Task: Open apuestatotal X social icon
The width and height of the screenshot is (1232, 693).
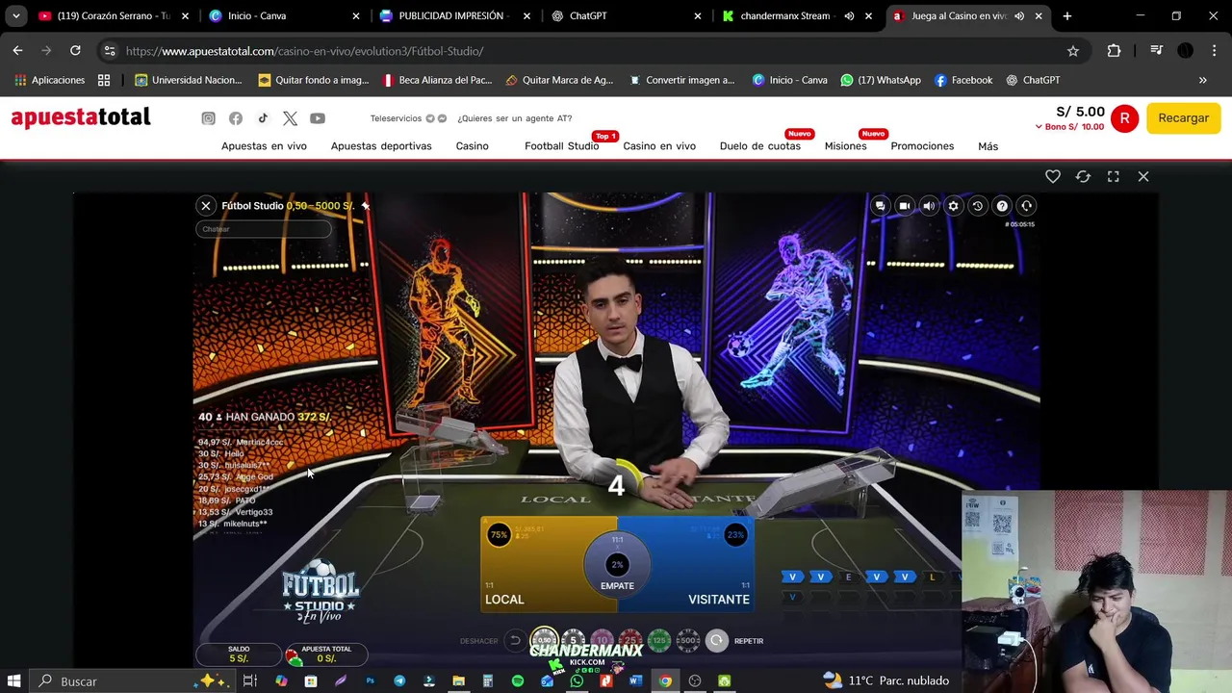Action: (x=290, y=118)
